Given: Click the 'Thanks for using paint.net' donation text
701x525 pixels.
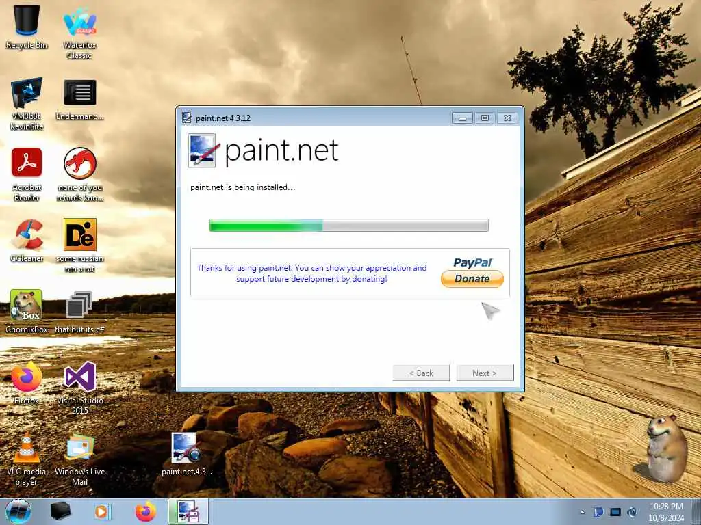Looking at the screenshot, I should (x=311, y=273).
